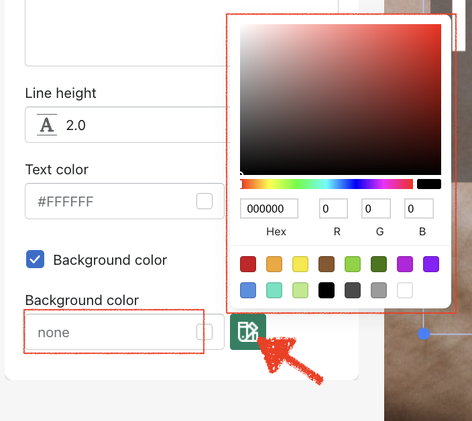This screenshot has height=421, width=472.
Task: Click the swatch inside Background color field
Action: 204,332
